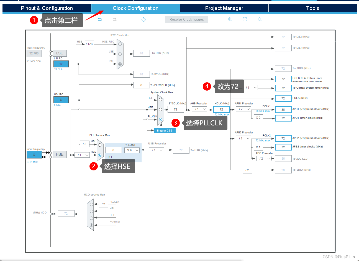Screen dimensions: 359x261
Task: Click the To RTC (KHz) value box
Action: point(141,53)
